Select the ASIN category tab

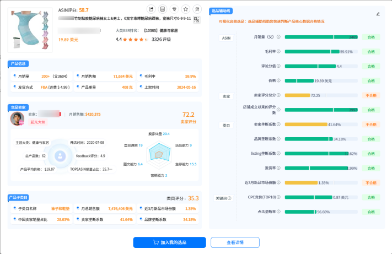coord(226,37)
